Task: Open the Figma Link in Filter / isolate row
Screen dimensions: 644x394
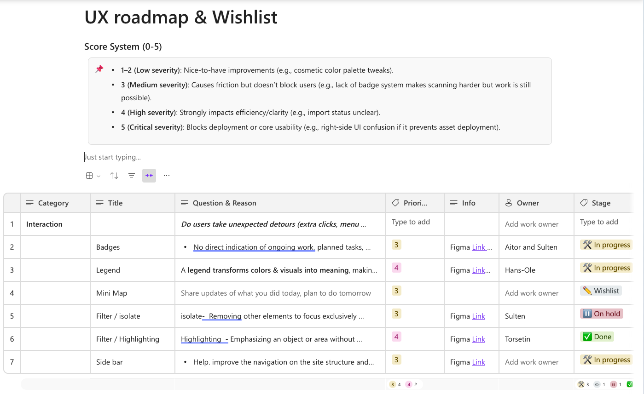Action: (478, 316)
